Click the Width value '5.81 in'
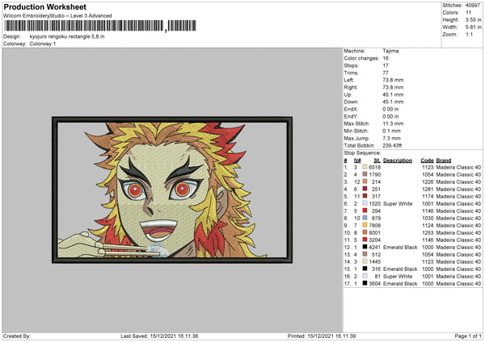The height and width of the screenshot is (342, 485). 473,27
